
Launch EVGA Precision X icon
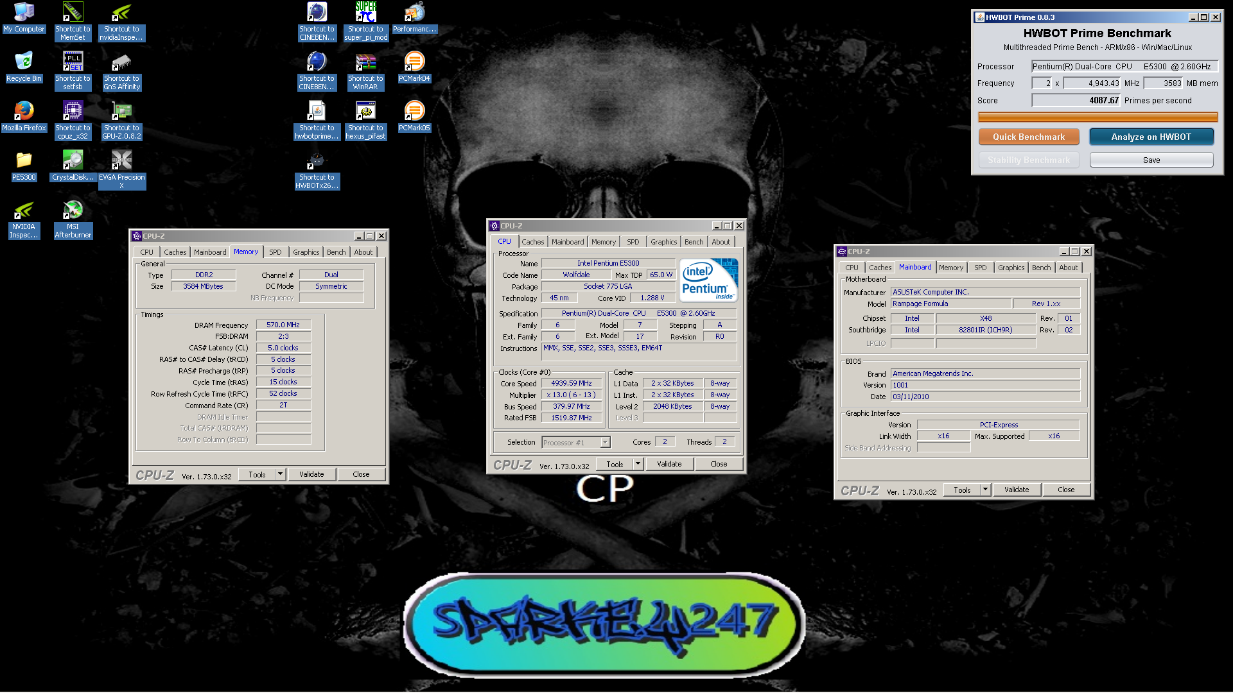point(121,169)
